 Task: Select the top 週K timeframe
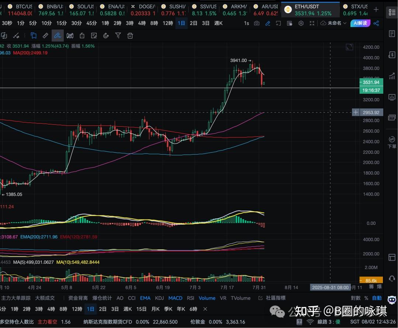pos(218,23)
